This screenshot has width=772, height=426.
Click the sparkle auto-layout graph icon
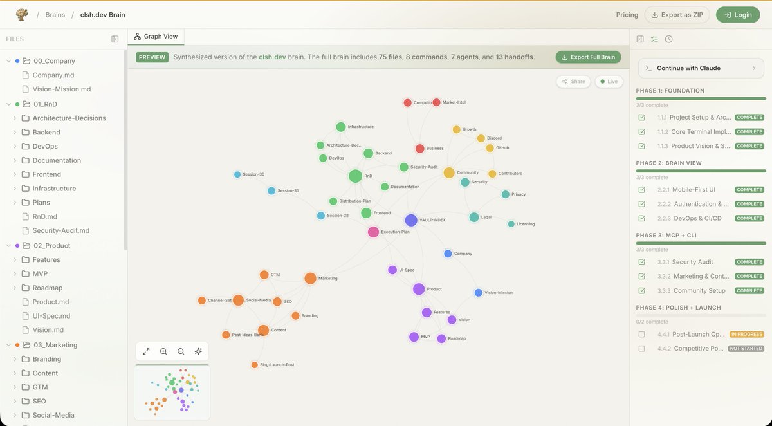pyautogui.click(x=198, y=351)
